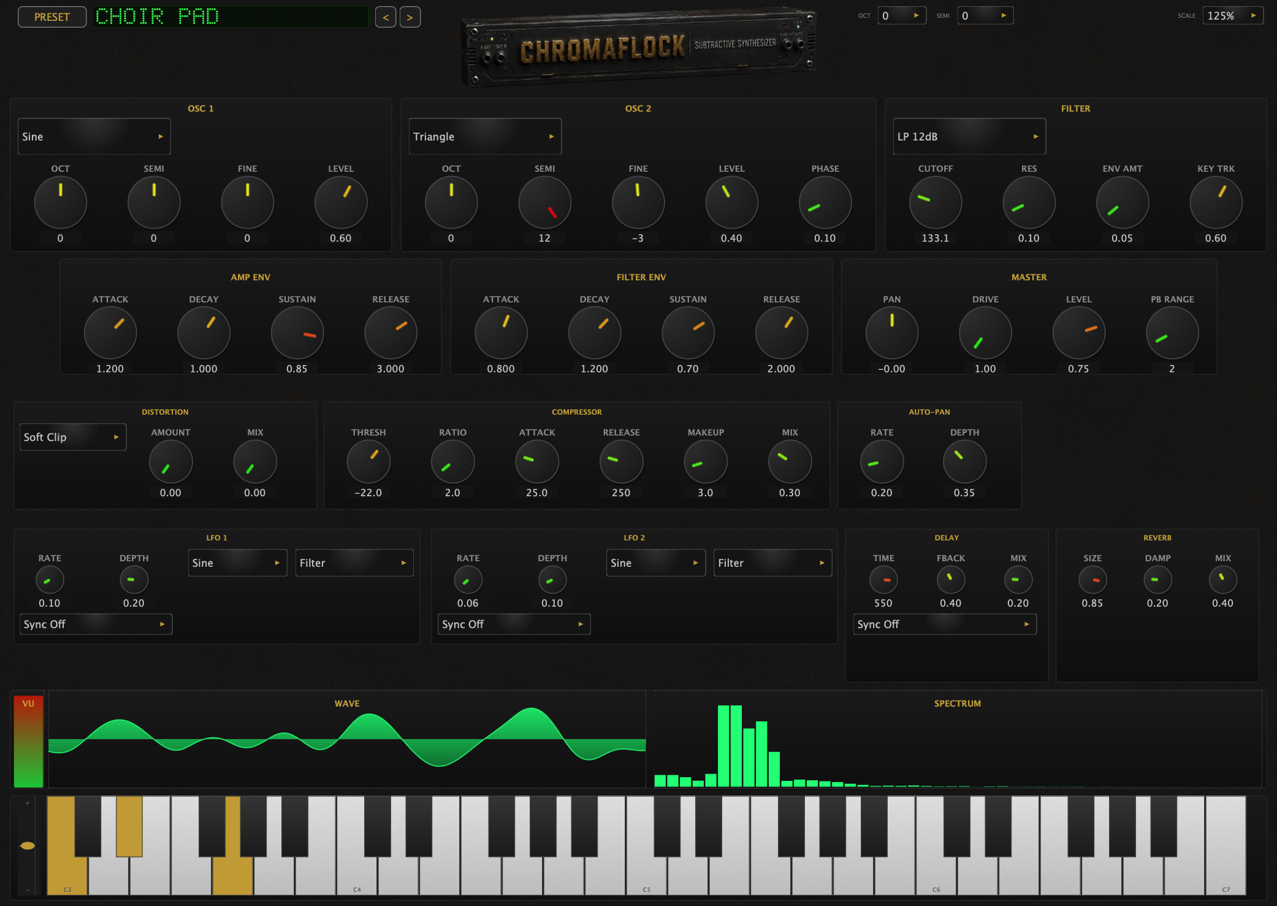Screen dimensions: 1277x906
Task: Click the CUTOFF value 133.1 field
Action: pos(936,238)
